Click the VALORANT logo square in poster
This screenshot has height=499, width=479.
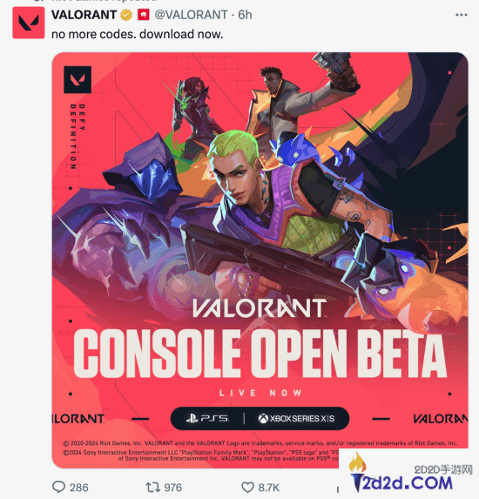click(x=78, y=79)
